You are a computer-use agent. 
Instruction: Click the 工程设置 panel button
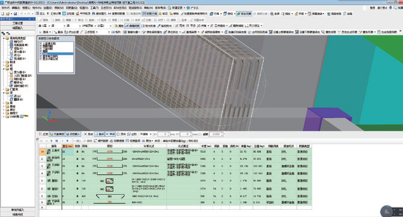(17, 23)
